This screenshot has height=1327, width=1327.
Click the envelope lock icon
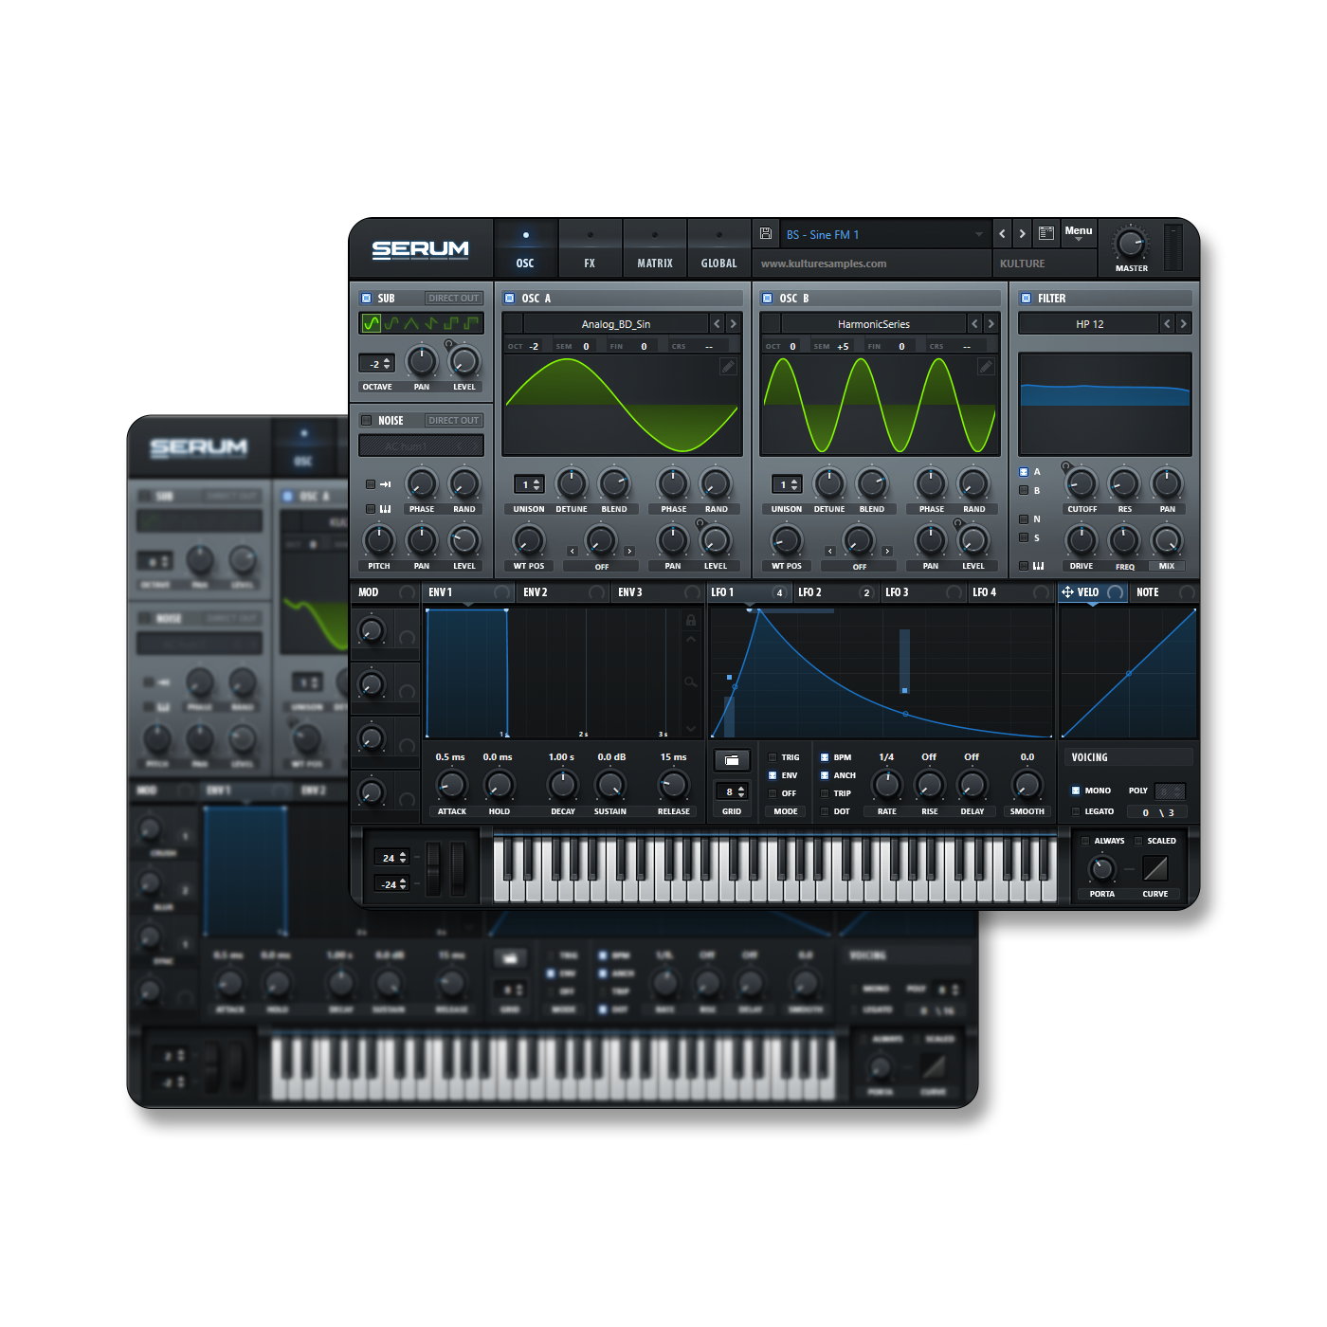(x=691, y=620)
